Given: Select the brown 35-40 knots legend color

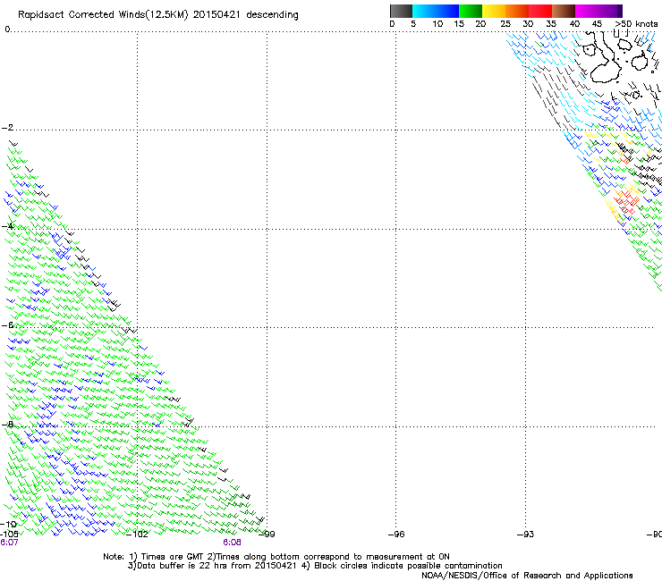Looking at the screenshot, I should [x=564, y=11].
